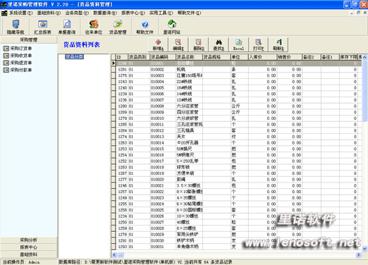This screenshot has height=265, width=368.
Task: Expand the 采购管理 navigation section header
Action: (x=29, y=39)
